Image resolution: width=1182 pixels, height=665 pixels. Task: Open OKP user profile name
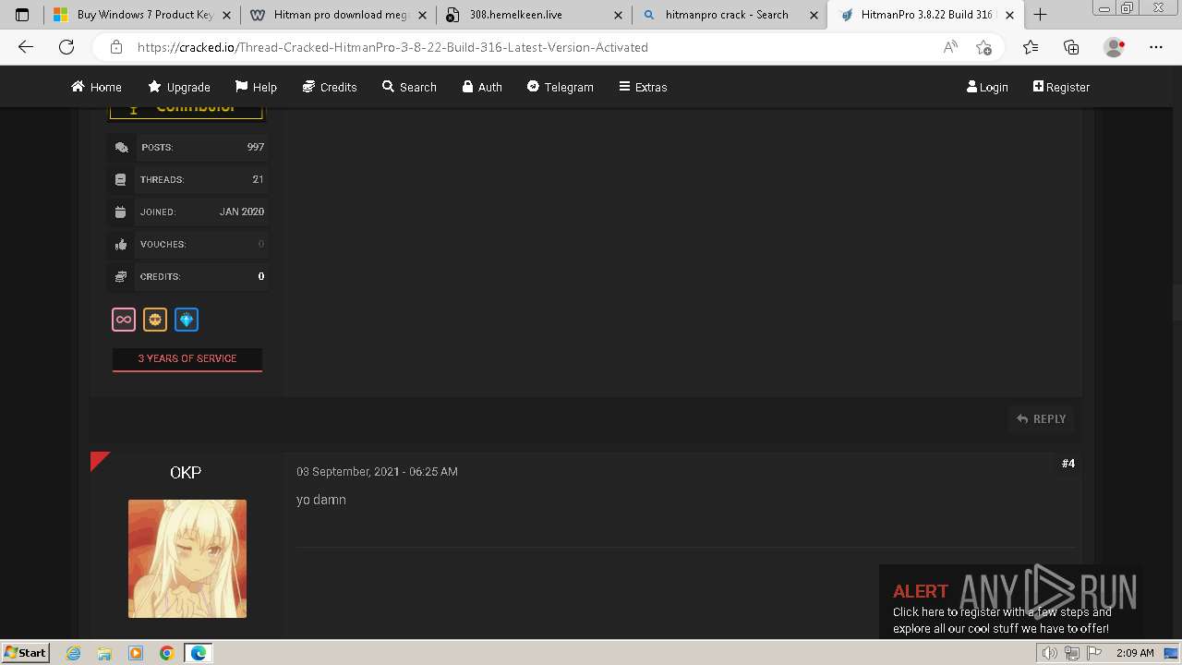(x=186, y=472)
